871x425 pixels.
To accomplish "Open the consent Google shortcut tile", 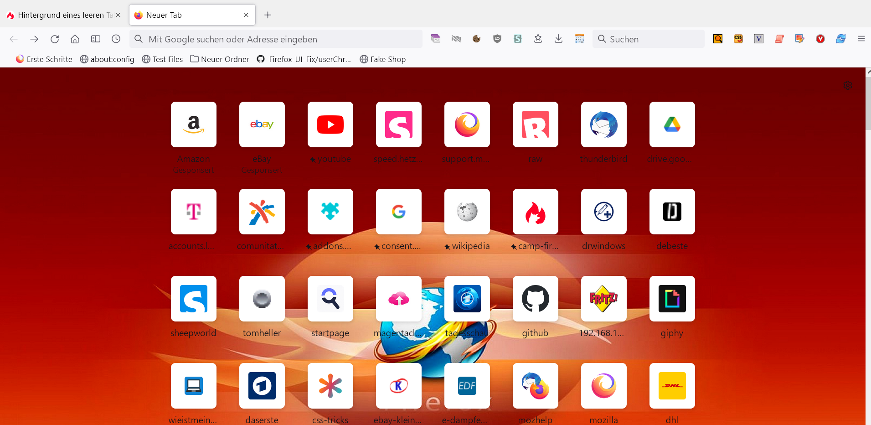I will [x=399, y=212].
